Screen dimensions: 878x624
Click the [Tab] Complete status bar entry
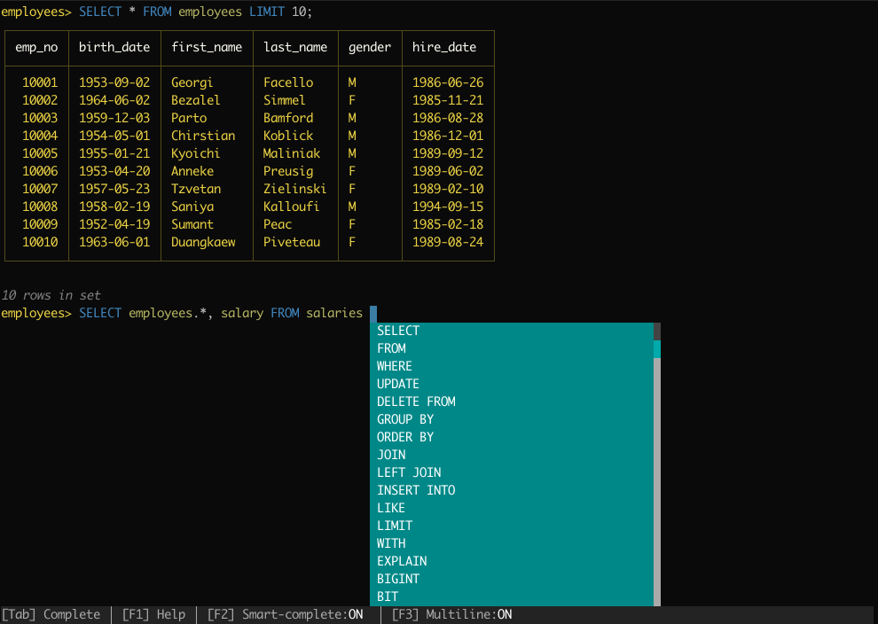[51, 614]
